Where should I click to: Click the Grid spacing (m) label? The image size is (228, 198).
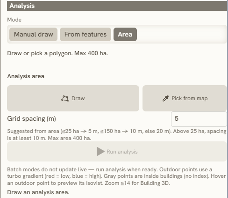point(31,119)
